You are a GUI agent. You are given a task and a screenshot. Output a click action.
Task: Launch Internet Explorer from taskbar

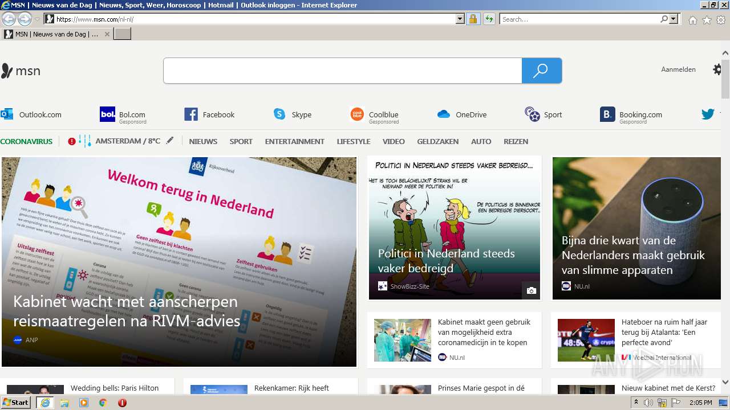45,403
